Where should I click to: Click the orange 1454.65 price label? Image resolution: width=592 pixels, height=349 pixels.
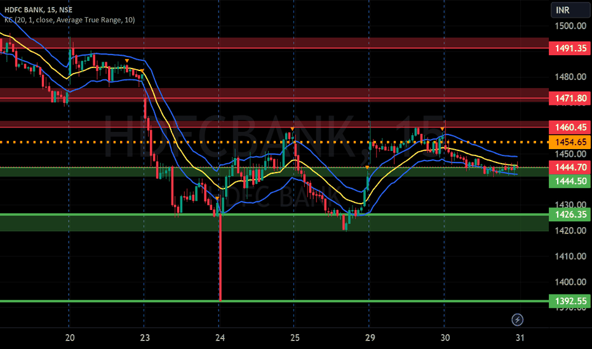click(570, 142)
